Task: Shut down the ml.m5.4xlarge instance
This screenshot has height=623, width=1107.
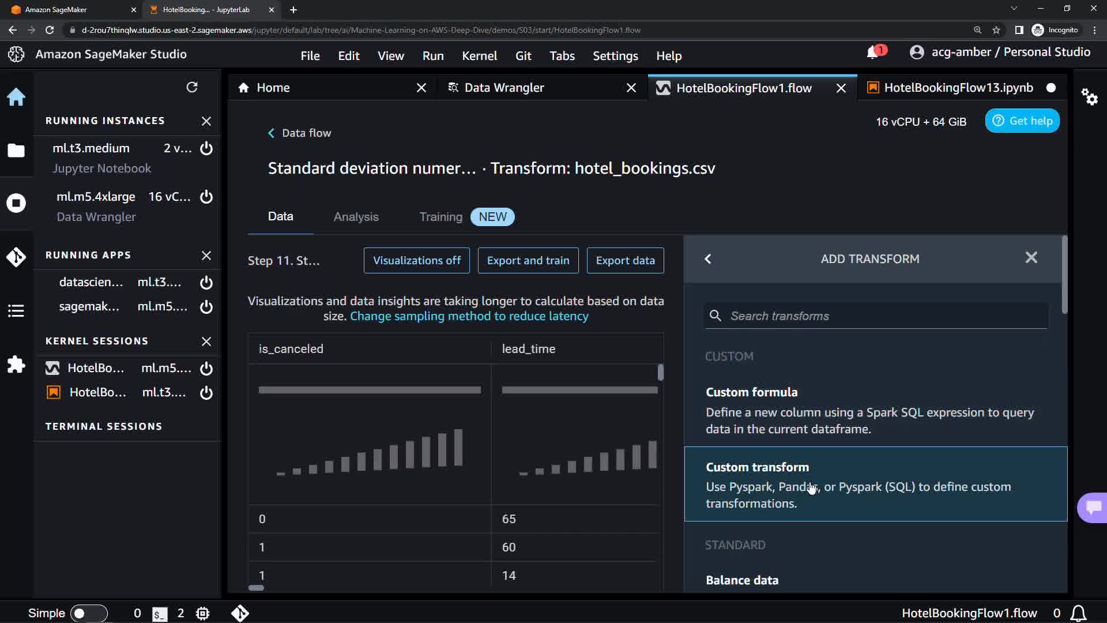Action: [x=206, y=197]
